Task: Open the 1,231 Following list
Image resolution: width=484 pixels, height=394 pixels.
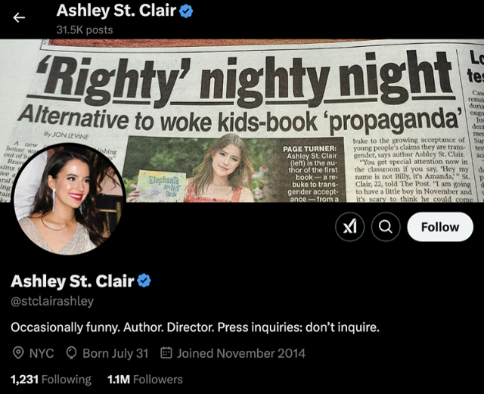Action: (51, 380)
